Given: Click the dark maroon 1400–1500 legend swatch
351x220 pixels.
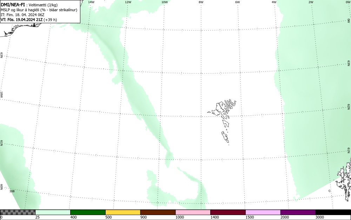Looking at the screenshot, I should point(228,212).
